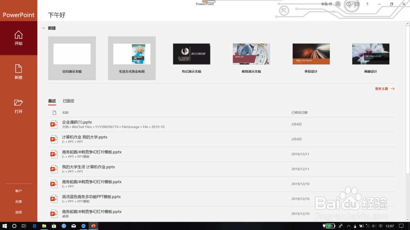Image resolution: width=410 pixels, height=230 pixels.
Task: Open File Explorer from taskbar
Action: pos(44,226)
